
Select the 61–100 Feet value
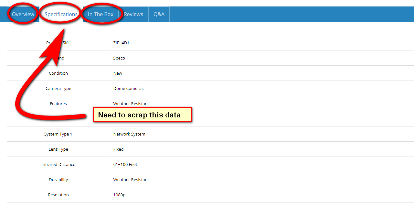[125, 165]
